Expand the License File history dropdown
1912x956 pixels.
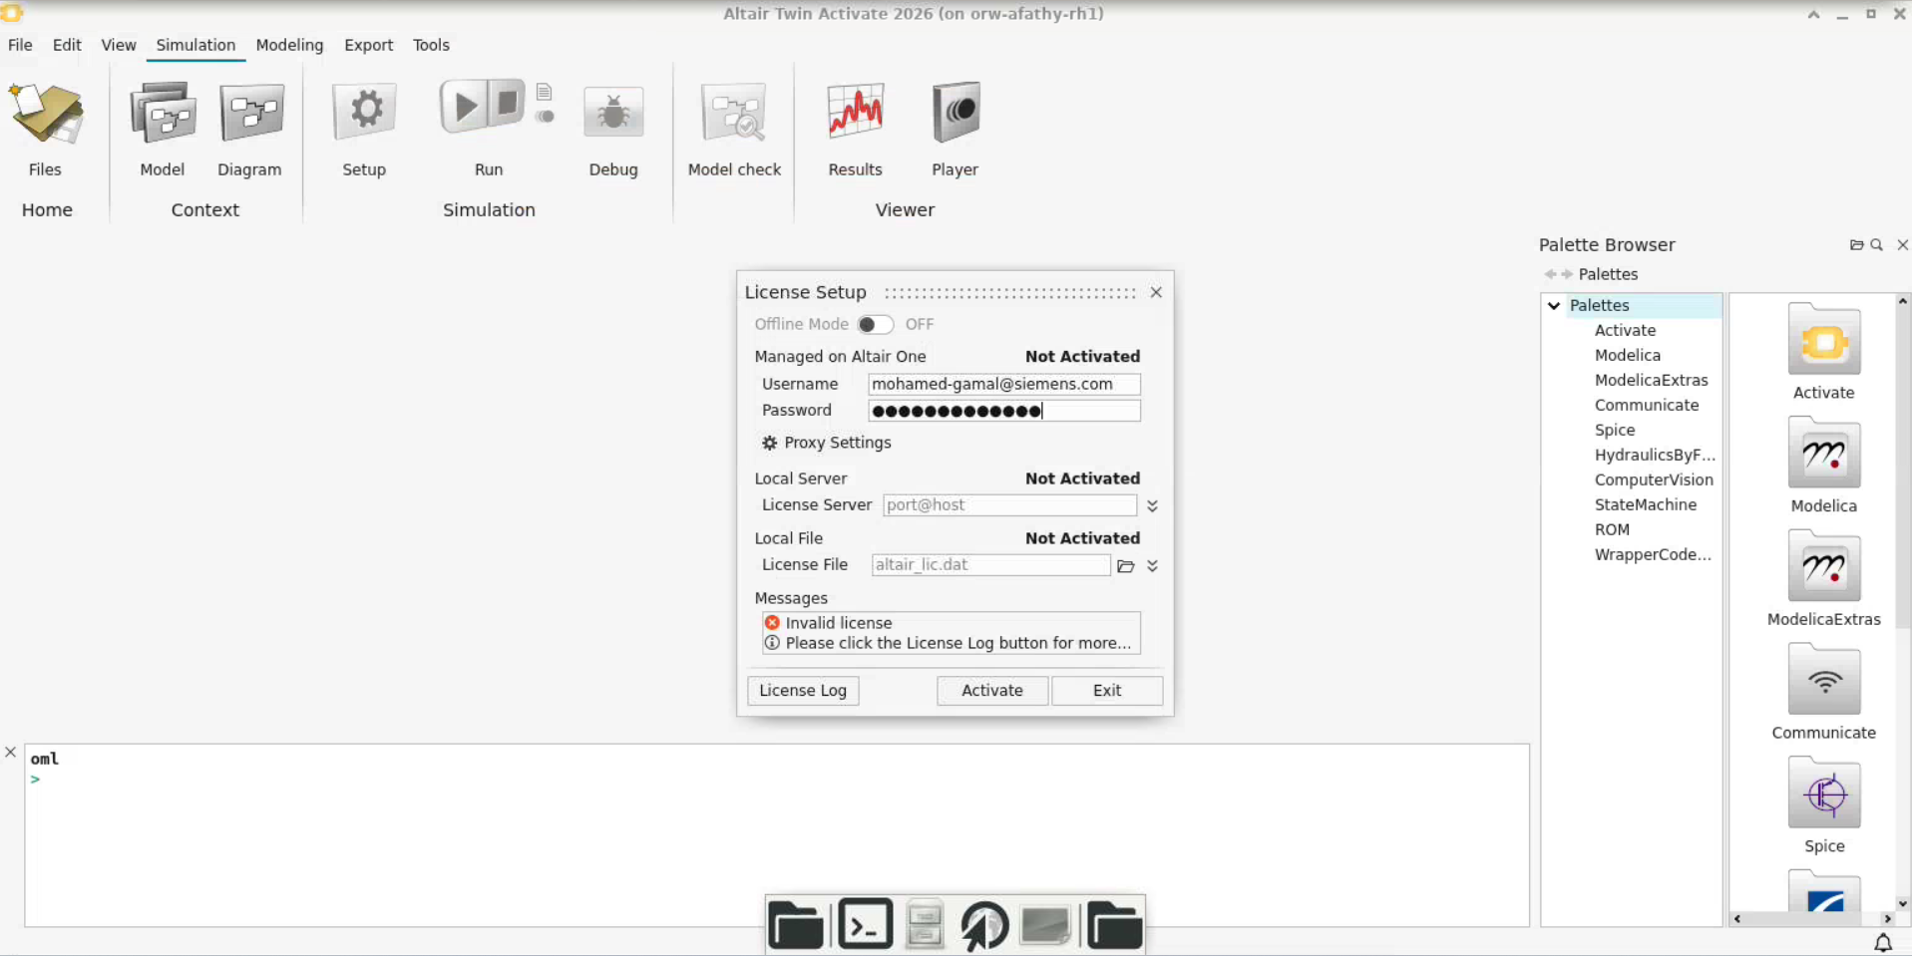click(1153, 566)
